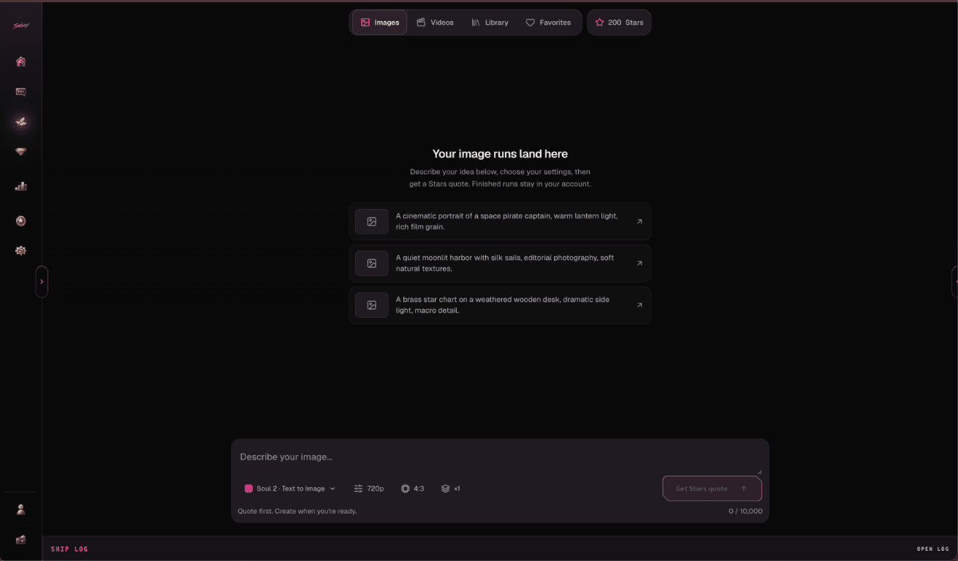The width and height of the screenshot is (958, 561).
Task: Open the bar chart icon in the sidebar
Action: (20, 186)
